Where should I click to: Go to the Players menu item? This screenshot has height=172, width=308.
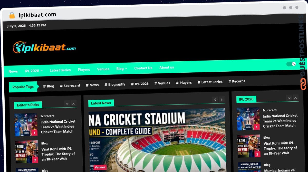pyautogui.click(x=84, y=70)
